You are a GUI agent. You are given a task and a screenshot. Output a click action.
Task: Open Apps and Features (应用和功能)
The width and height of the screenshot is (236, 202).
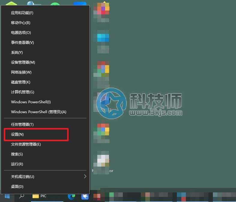[45, 13]
